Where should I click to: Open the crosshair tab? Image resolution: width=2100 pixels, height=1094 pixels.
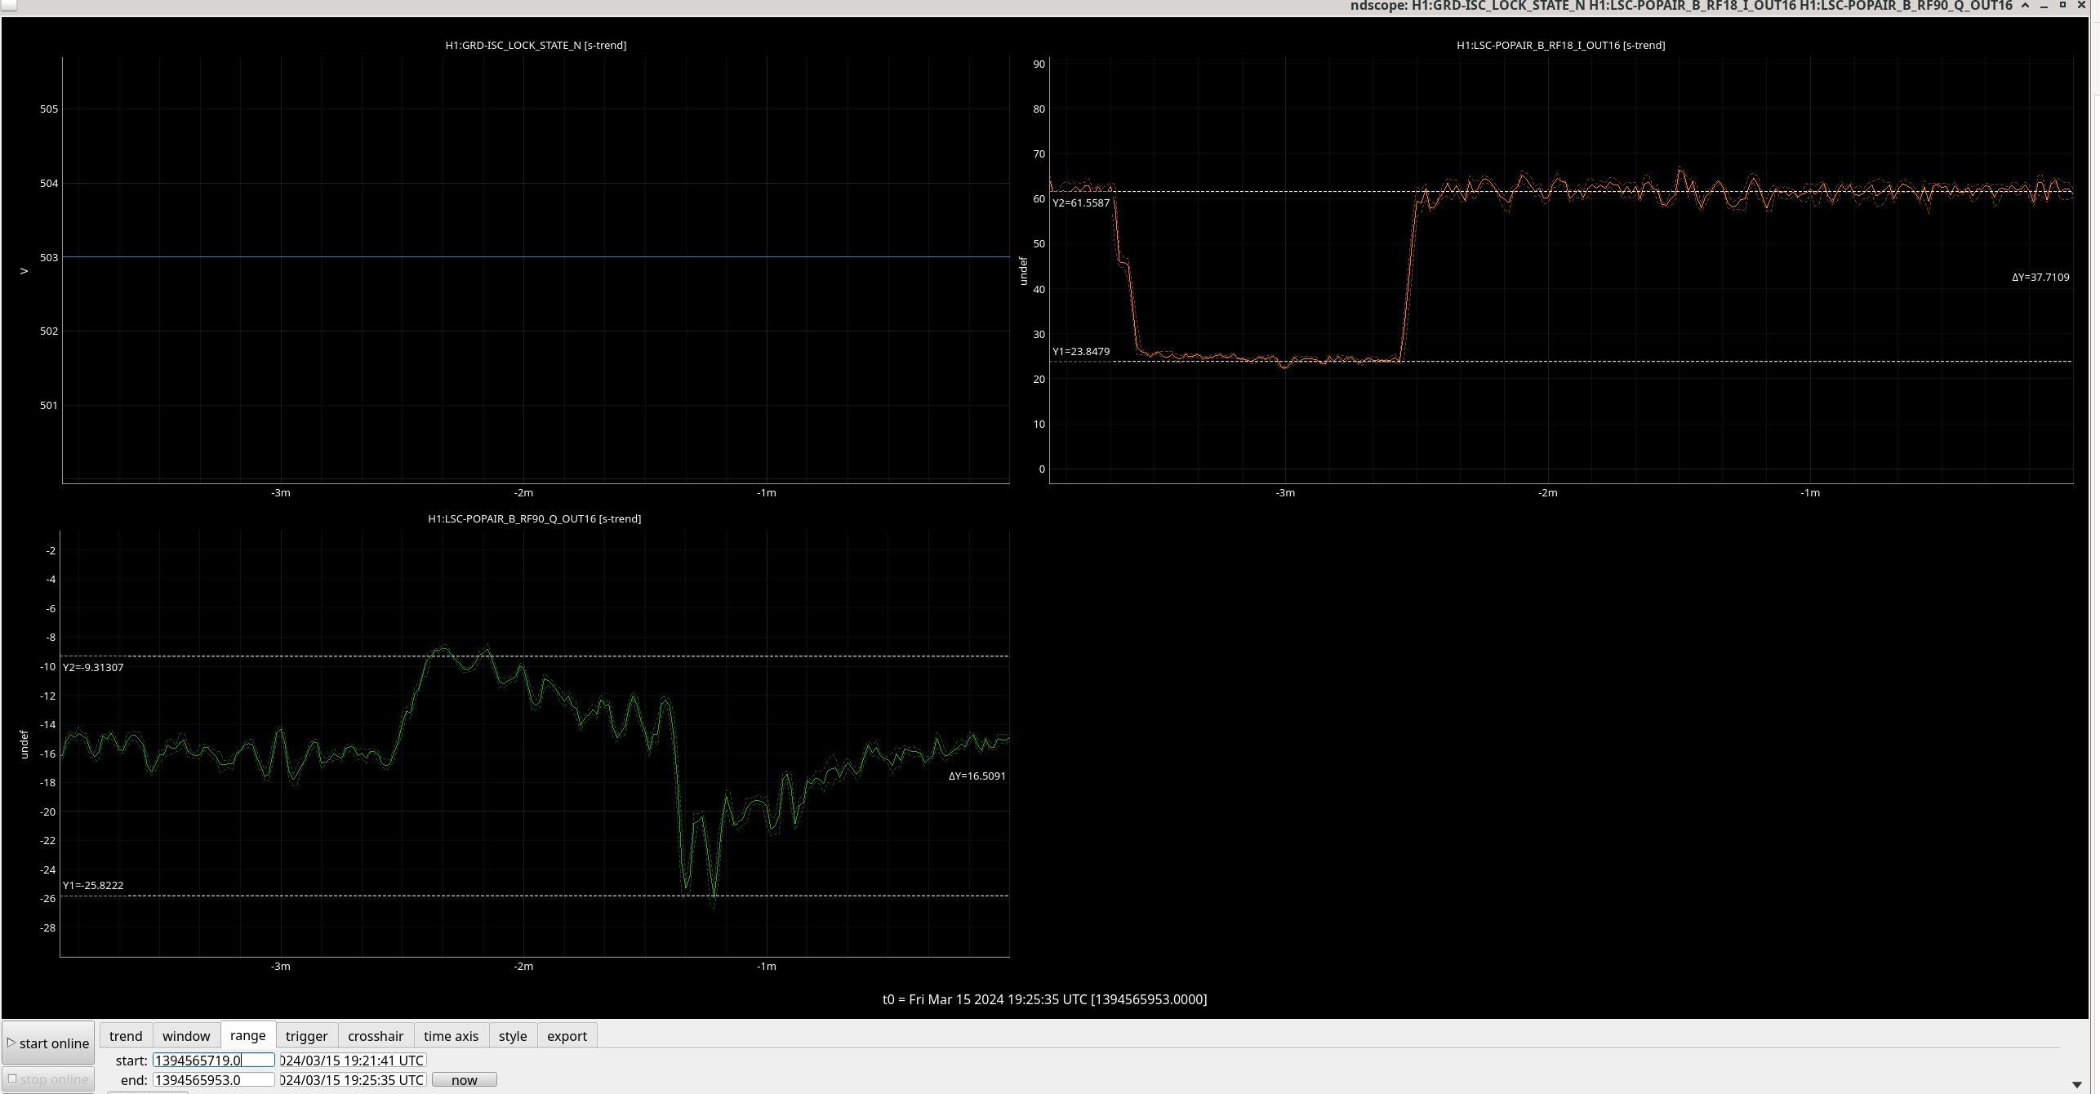click(376, 1035)
